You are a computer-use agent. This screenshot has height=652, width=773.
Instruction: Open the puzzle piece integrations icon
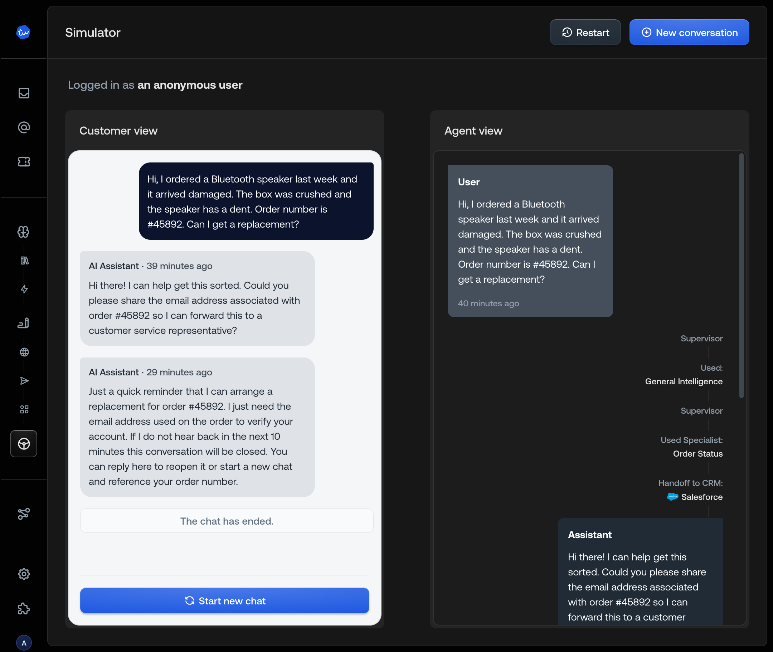24,608
